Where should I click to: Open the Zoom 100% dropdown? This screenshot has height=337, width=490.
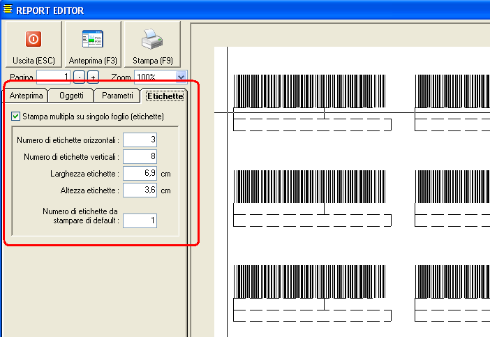(x=181, y=77)
